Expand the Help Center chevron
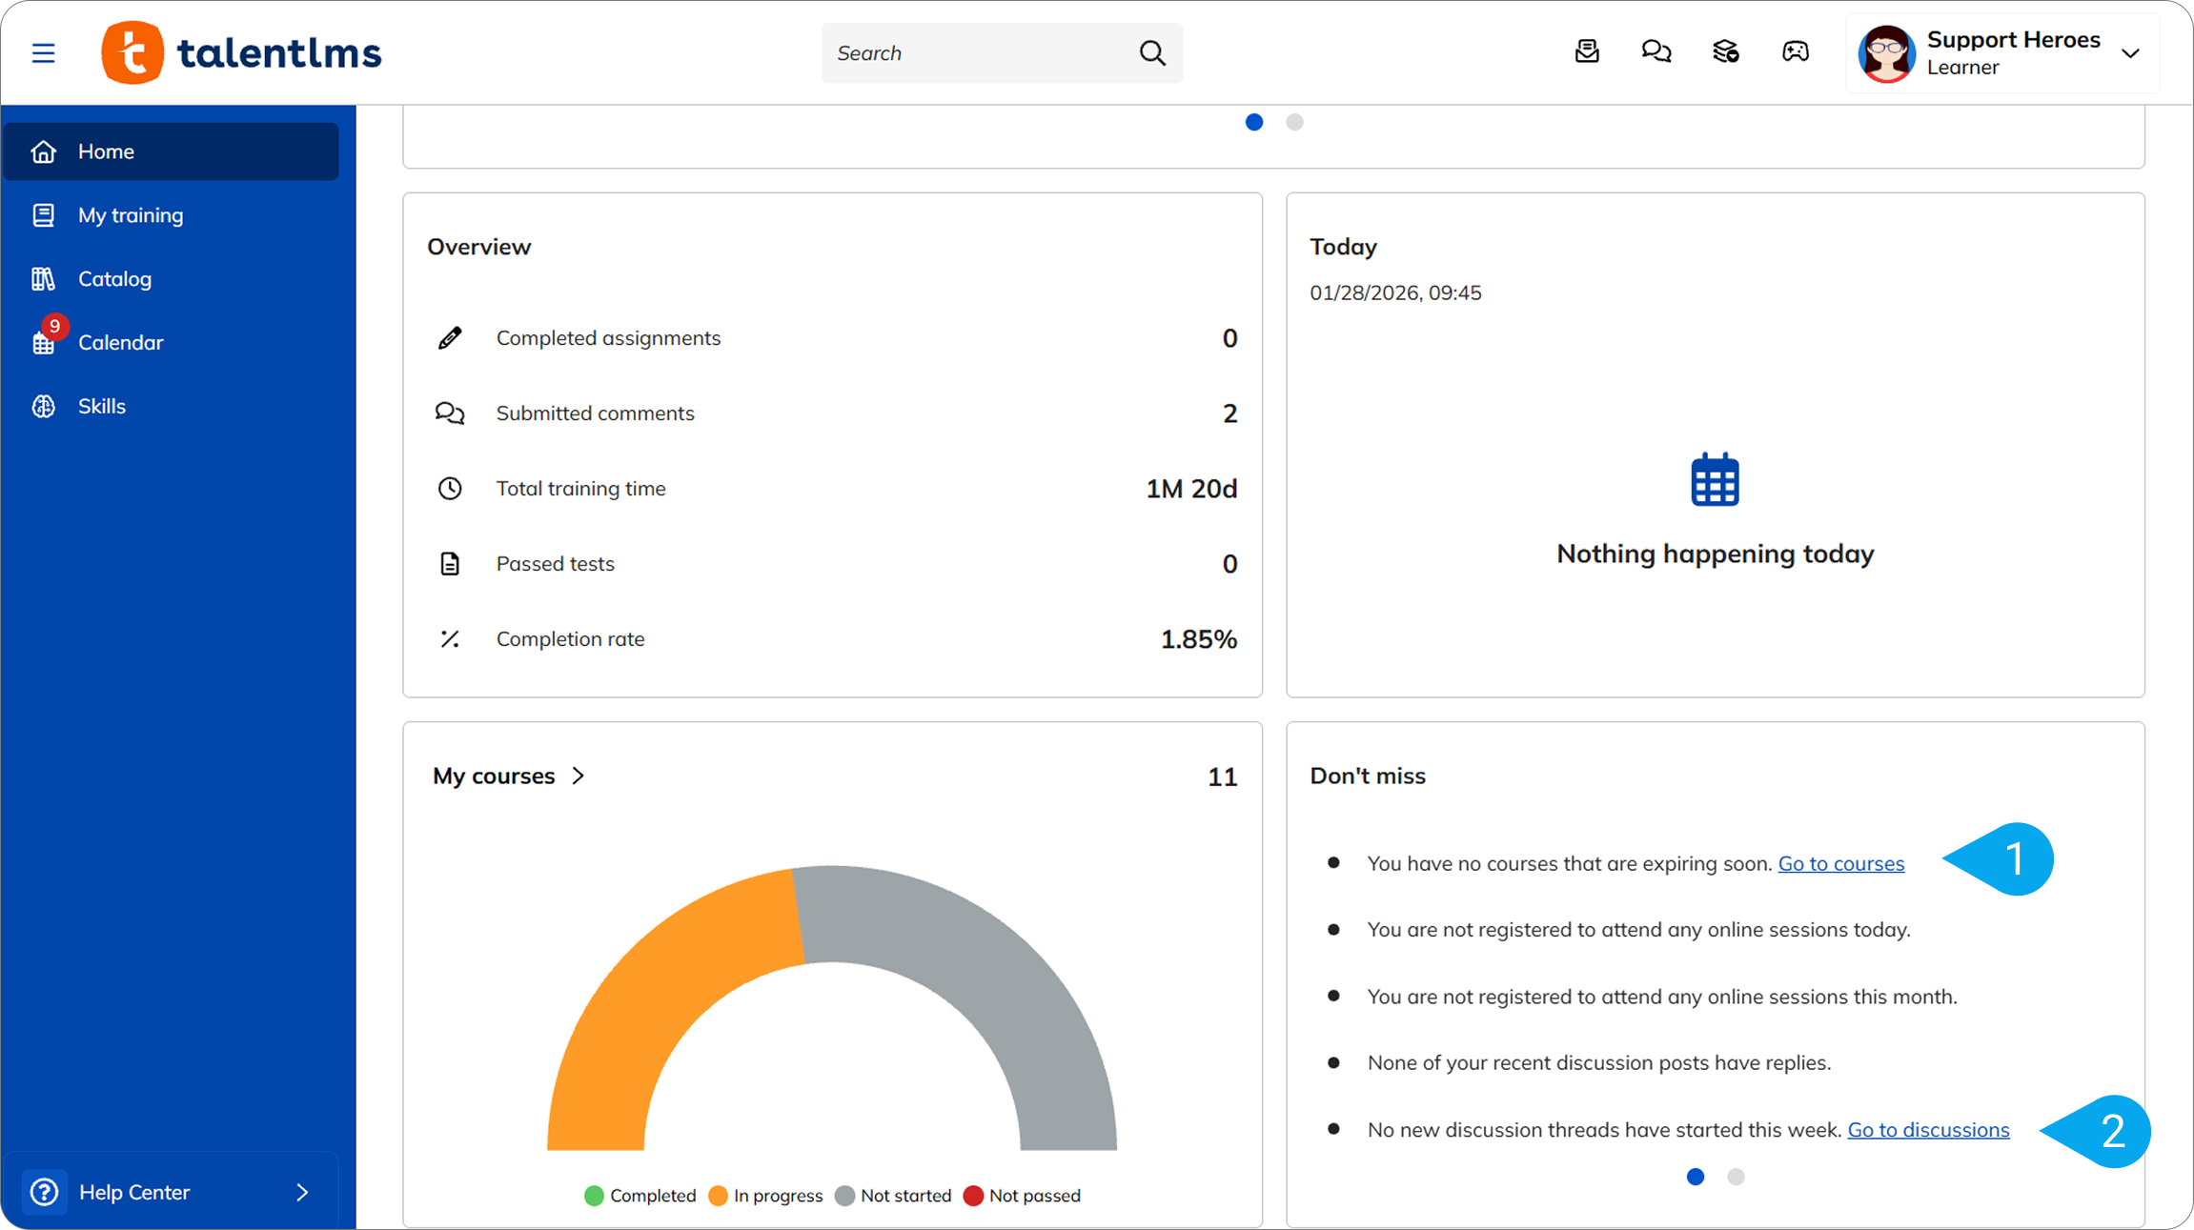The width and height of the screenshot is (2194, 1230). pos(302,1192)
